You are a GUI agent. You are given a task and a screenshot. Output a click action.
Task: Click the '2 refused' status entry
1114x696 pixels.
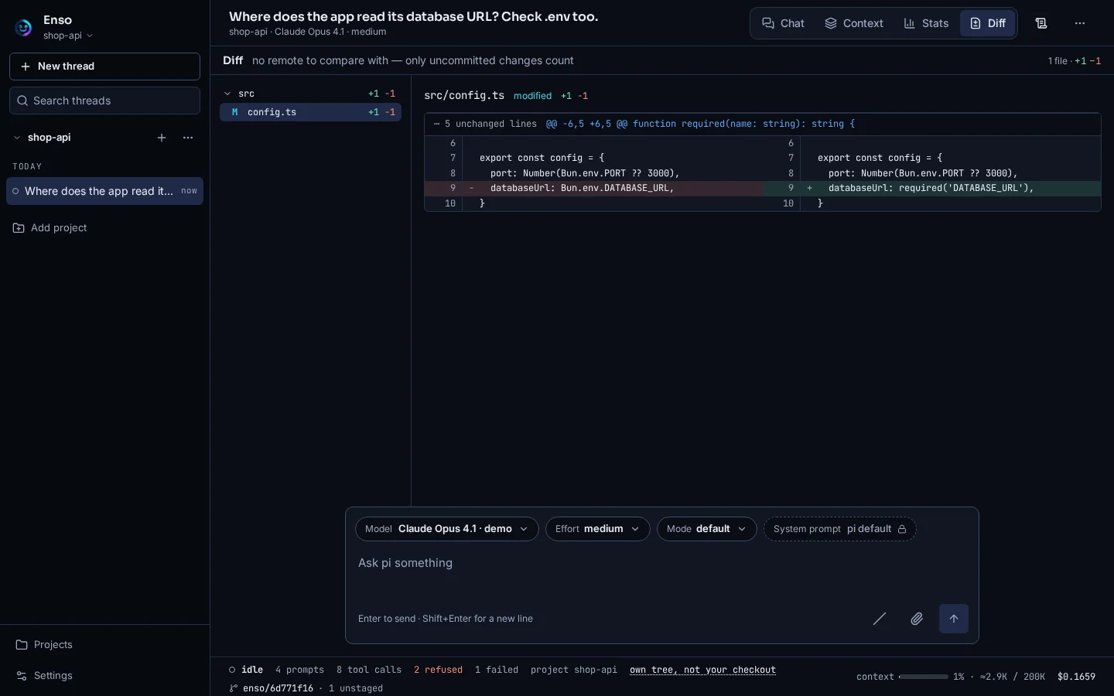tap(438, 670)
